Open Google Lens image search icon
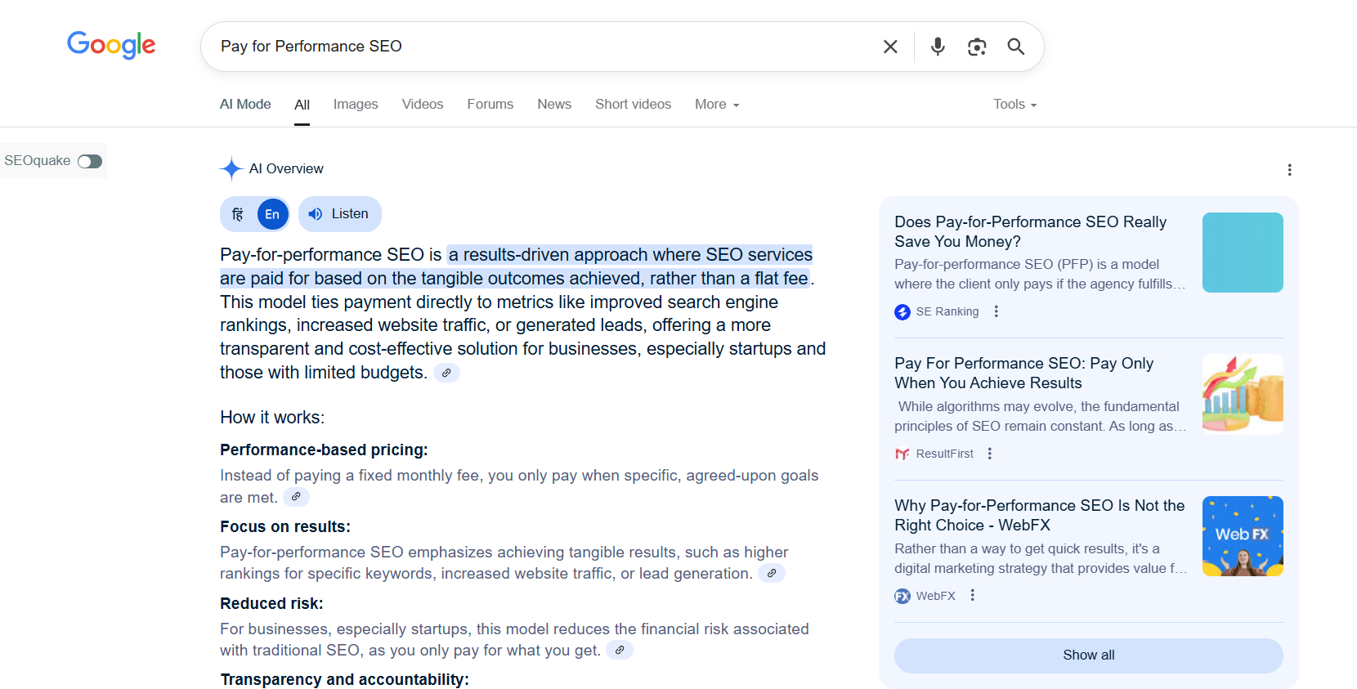The width and height of the screenshot is (1357, 689). (x=977, y=47)
